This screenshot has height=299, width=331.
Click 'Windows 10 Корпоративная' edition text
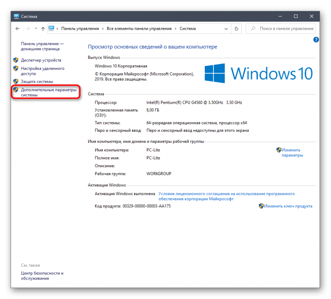click(121, 66)
